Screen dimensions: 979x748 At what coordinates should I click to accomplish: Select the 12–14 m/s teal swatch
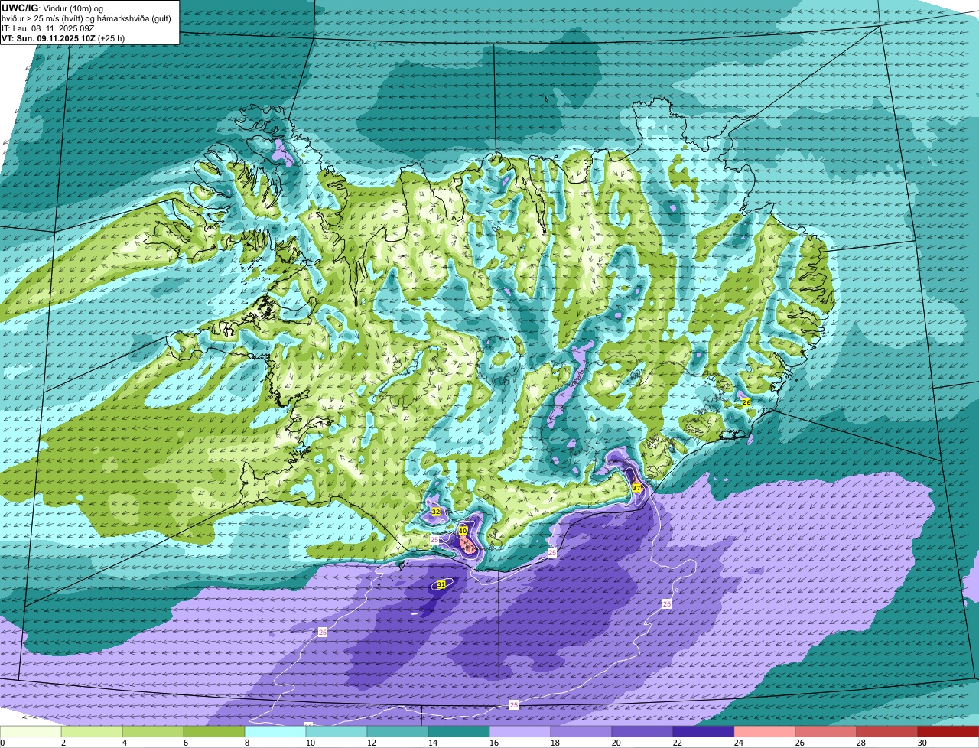[398, 732]
